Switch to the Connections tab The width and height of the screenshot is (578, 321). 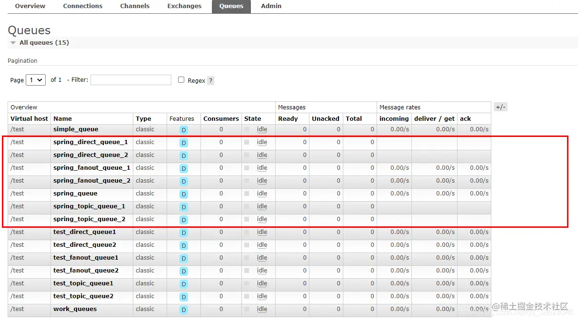click(83, 6)
